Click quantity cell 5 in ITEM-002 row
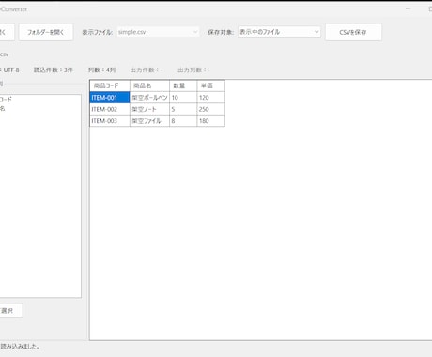This screenshot has width=432, height=357. 183,109
